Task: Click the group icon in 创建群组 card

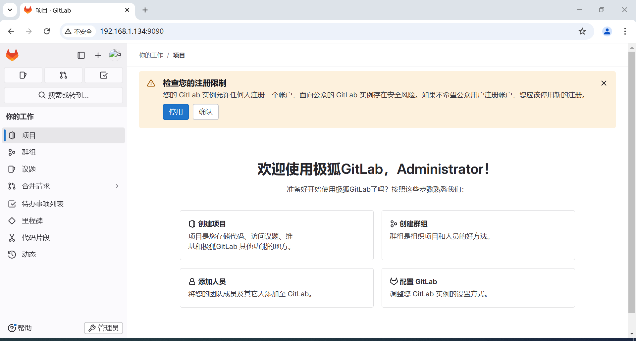Action: click(394, 224)
